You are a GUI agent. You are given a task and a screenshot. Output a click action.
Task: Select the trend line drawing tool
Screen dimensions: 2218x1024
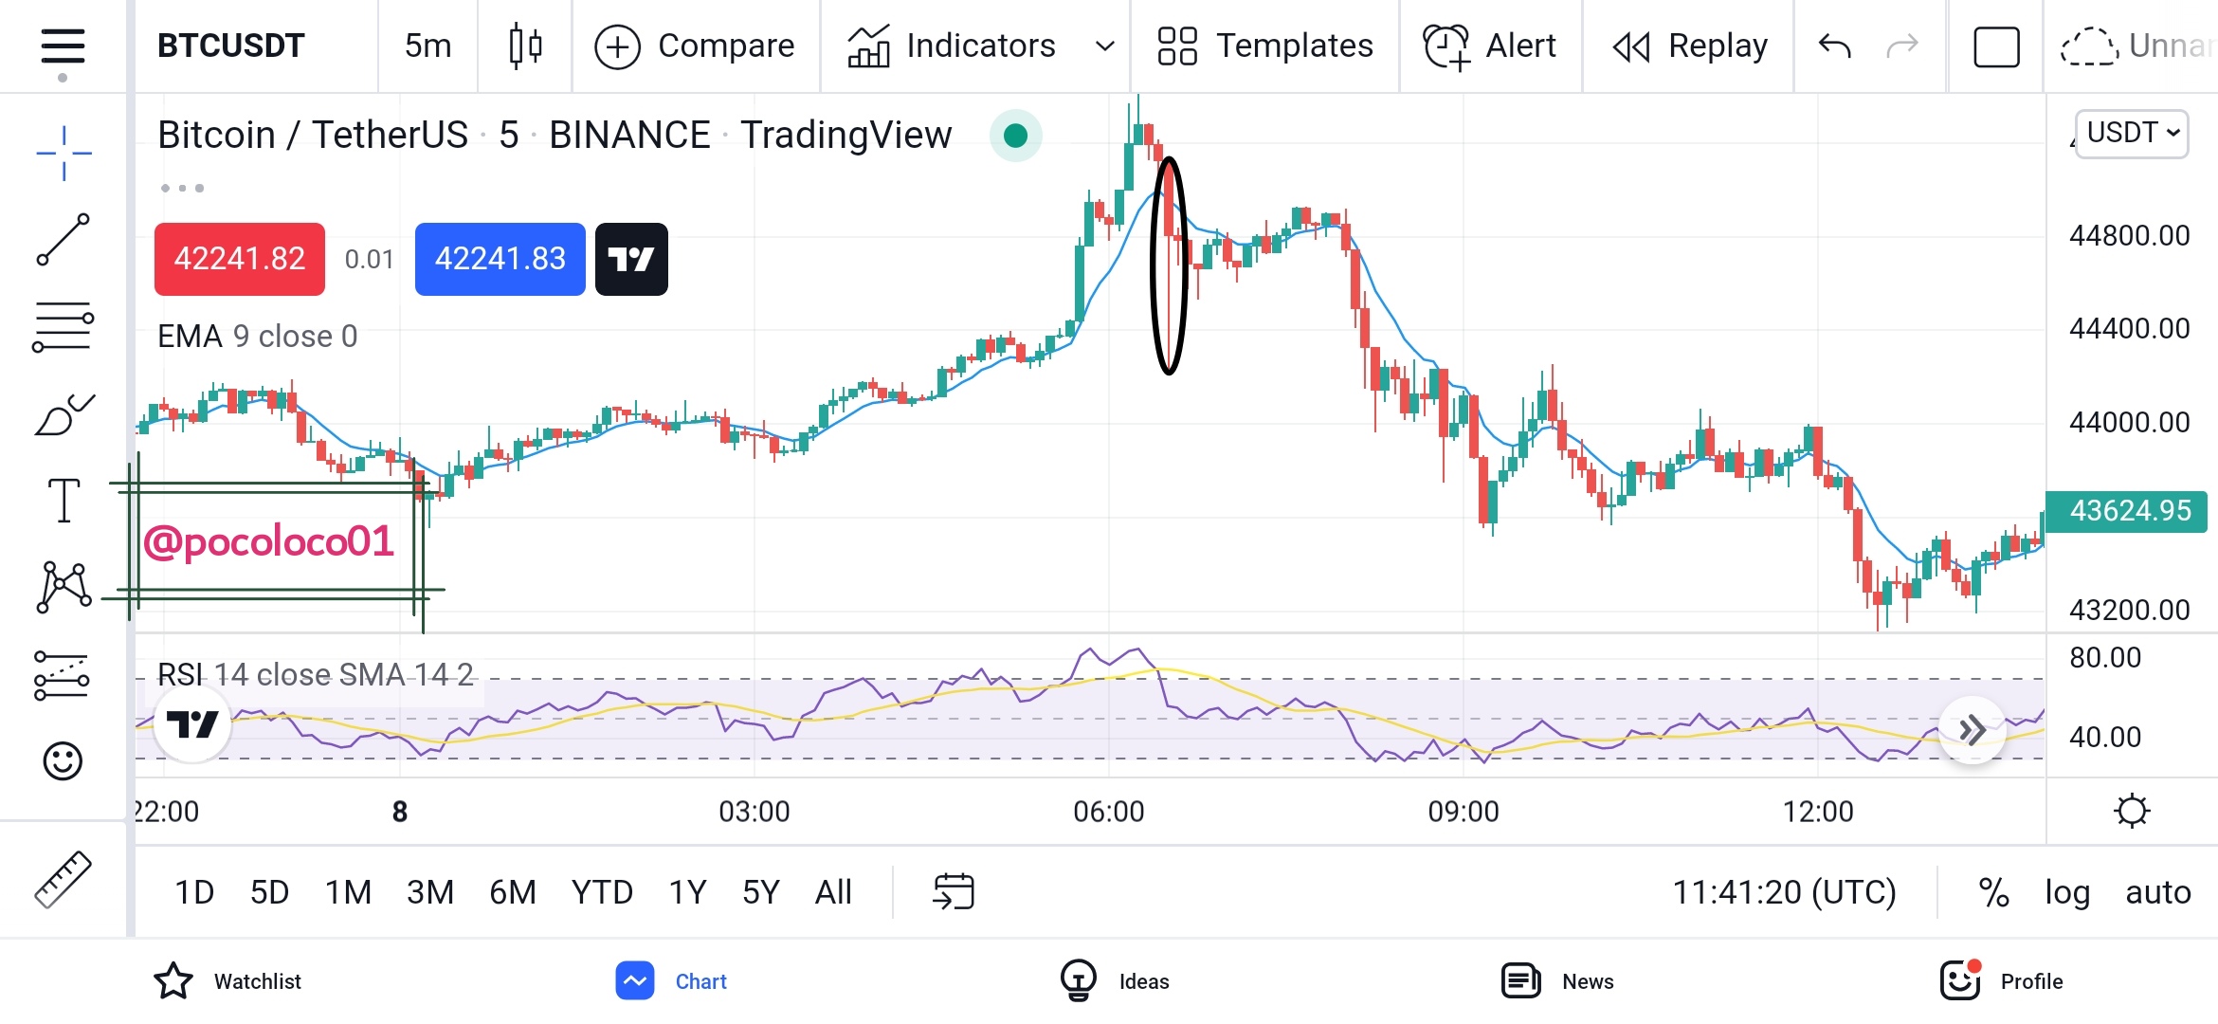pyautogui.click(x=64, y=239)
